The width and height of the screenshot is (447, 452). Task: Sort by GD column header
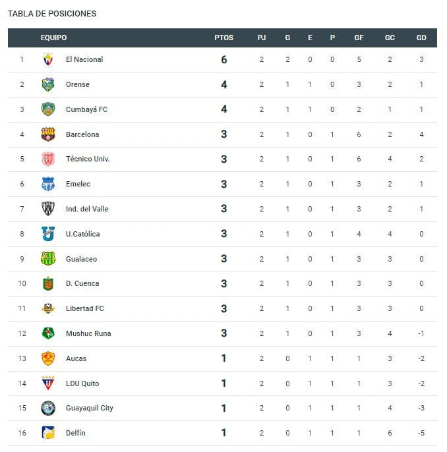pyautogui.click(x=421, y=38)
